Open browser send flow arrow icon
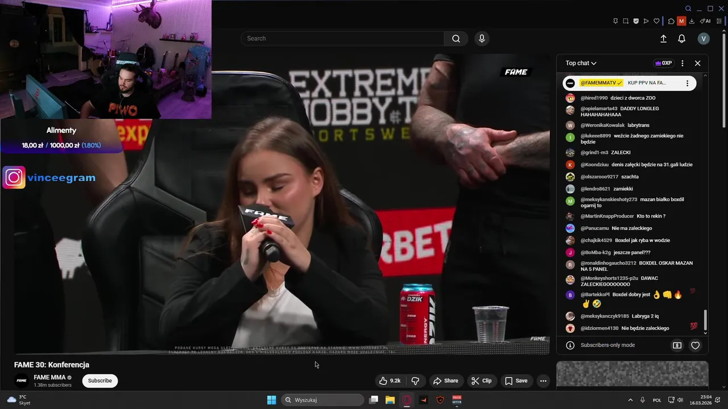 point(646,21)
